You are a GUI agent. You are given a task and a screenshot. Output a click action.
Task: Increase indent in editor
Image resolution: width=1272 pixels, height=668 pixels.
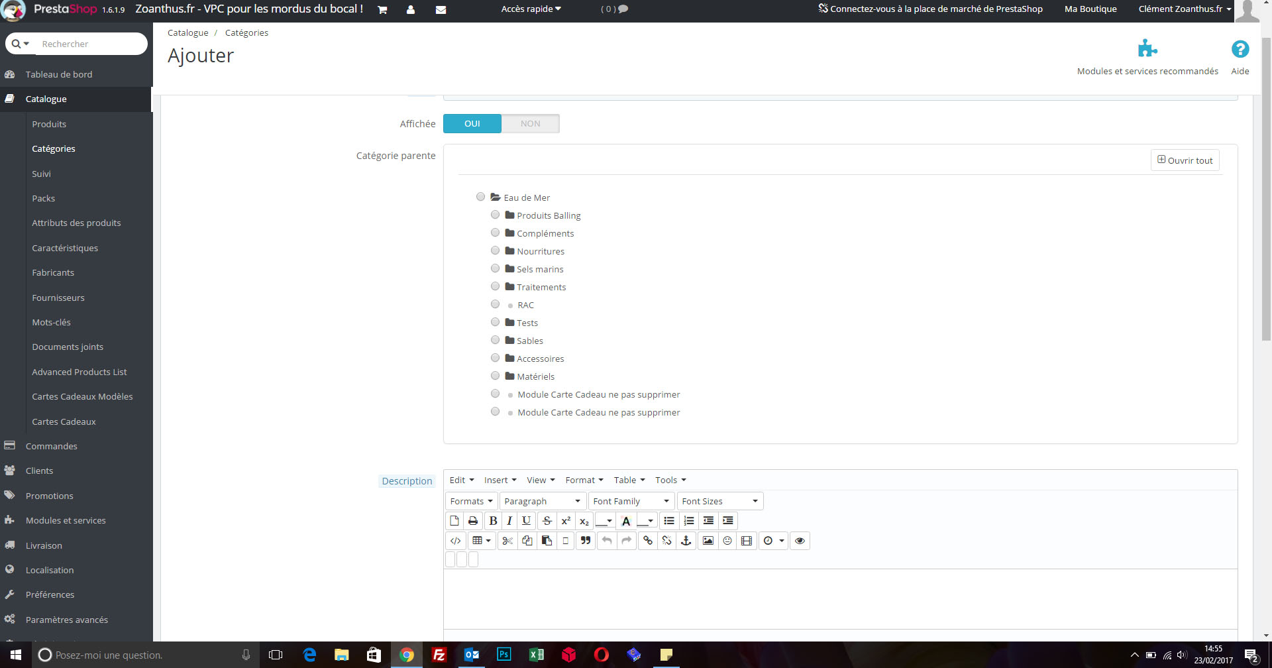click(727, 521)
